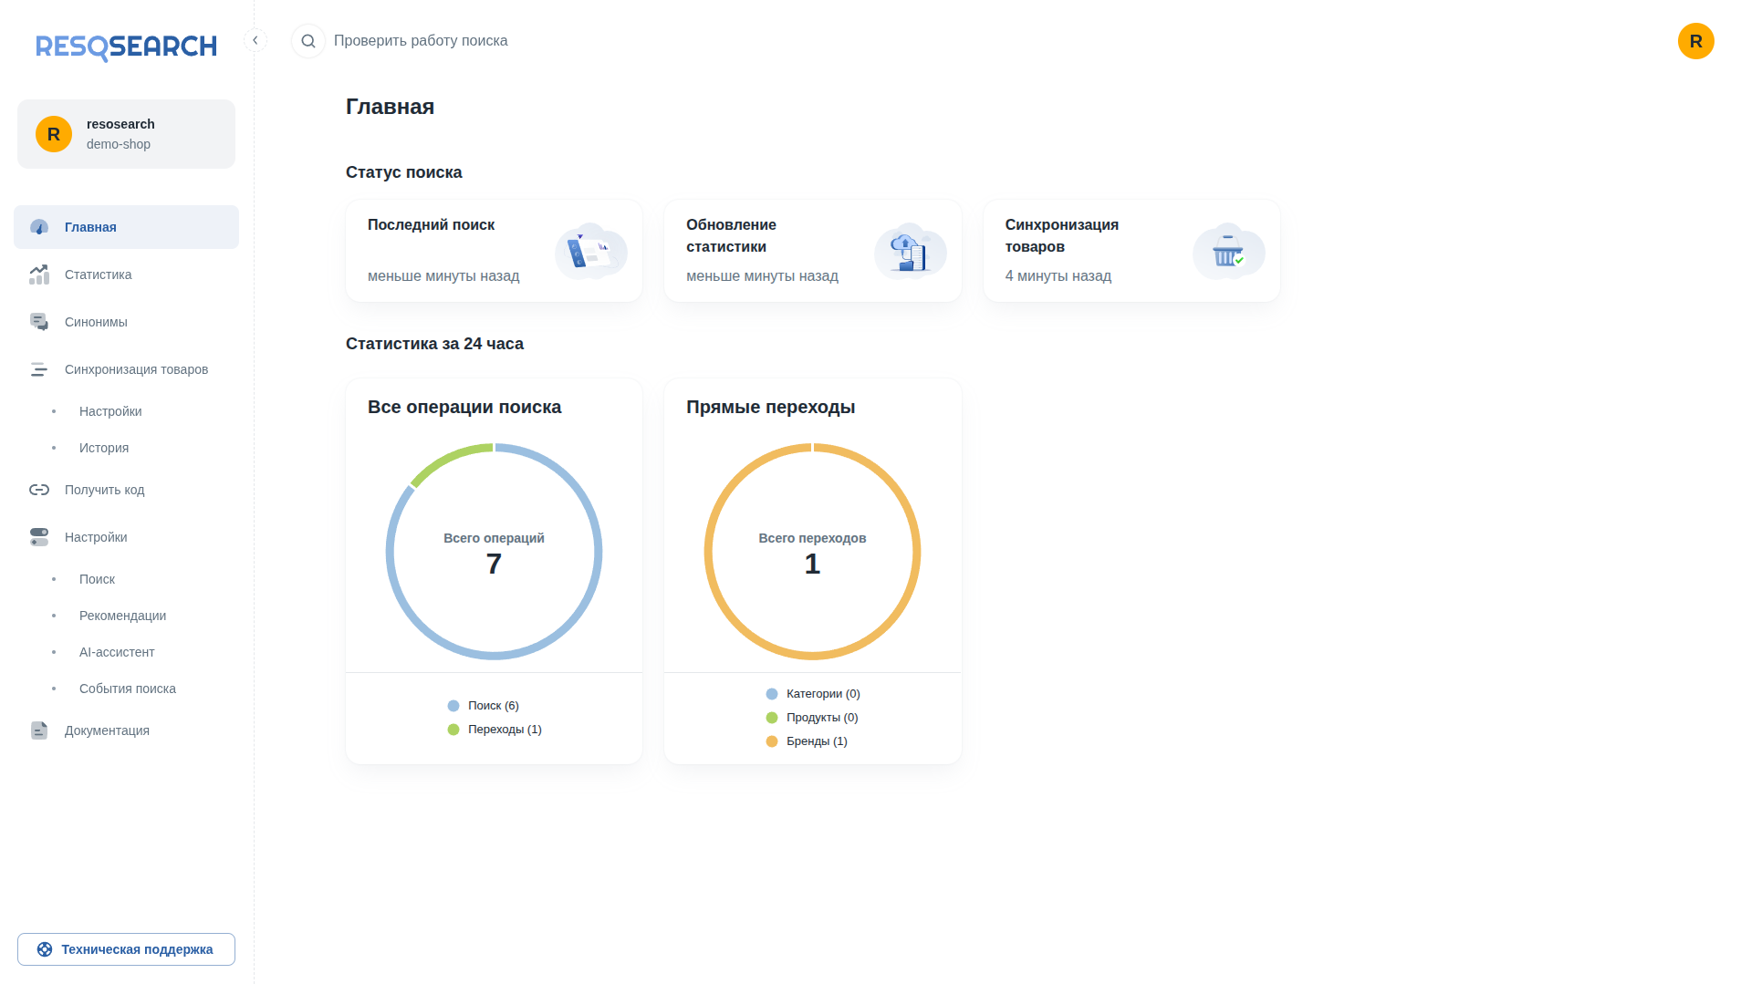Viewport: 1751px width, 984px height.
Task: Collapse the sidebar with the chevron button
Action: click(255, 40)
